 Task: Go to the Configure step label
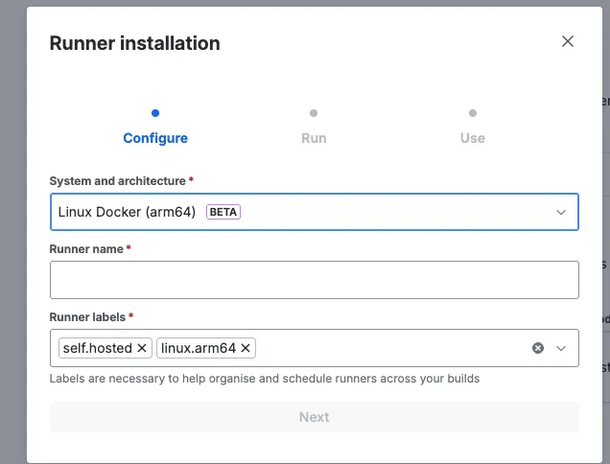[x=155, y=138]
